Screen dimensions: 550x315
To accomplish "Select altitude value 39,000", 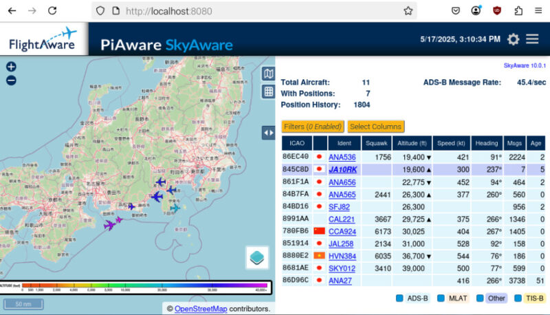I will (x=413, y=268).
